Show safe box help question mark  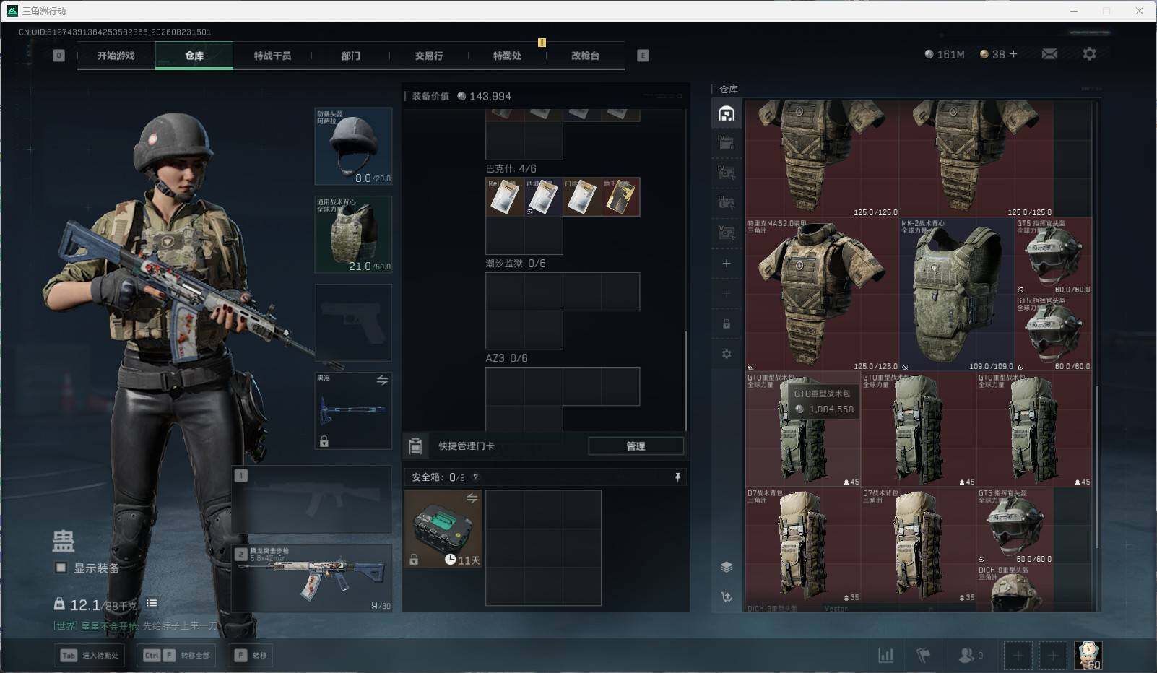pyautogui.click(x=475, y=477)
